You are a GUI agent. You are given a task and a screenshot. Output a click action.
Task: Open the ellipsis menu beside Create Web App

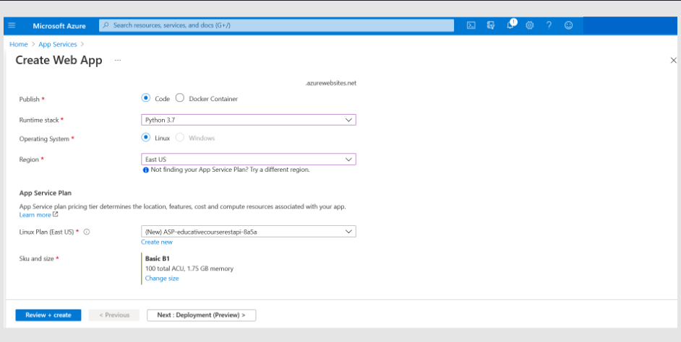(118, 61)
